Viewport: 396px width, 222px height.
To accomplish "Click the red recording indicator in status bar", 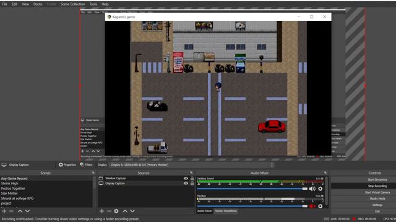I will pos(354,219).
